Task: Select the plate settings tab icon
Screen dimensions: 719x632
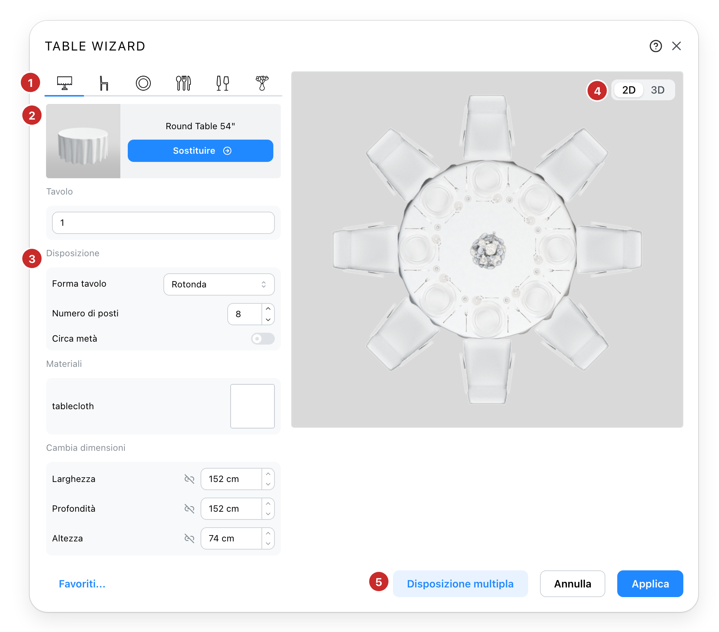Action: 143,83
